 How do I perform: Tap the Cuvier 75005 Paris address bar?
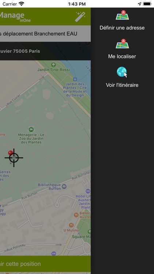pos(45,51)
